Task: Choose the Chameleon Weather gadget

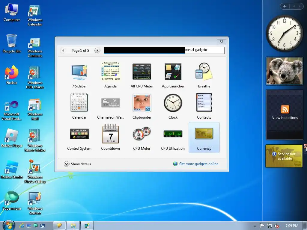Action: coord(110,106)
